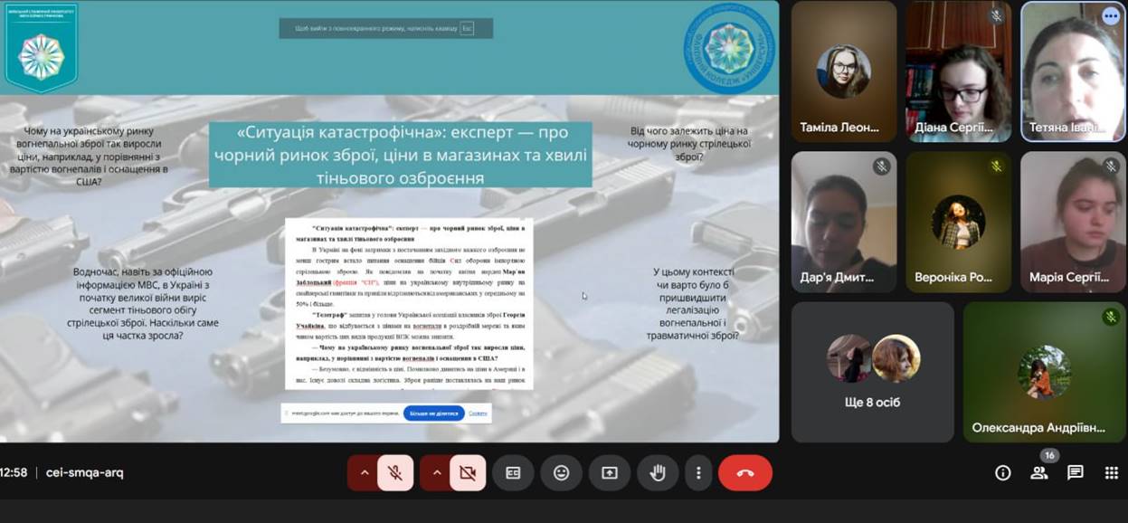Click the university shield logo in slide header
The width and height of the screenshot is (1128, 523).
[x=42, y=47]
